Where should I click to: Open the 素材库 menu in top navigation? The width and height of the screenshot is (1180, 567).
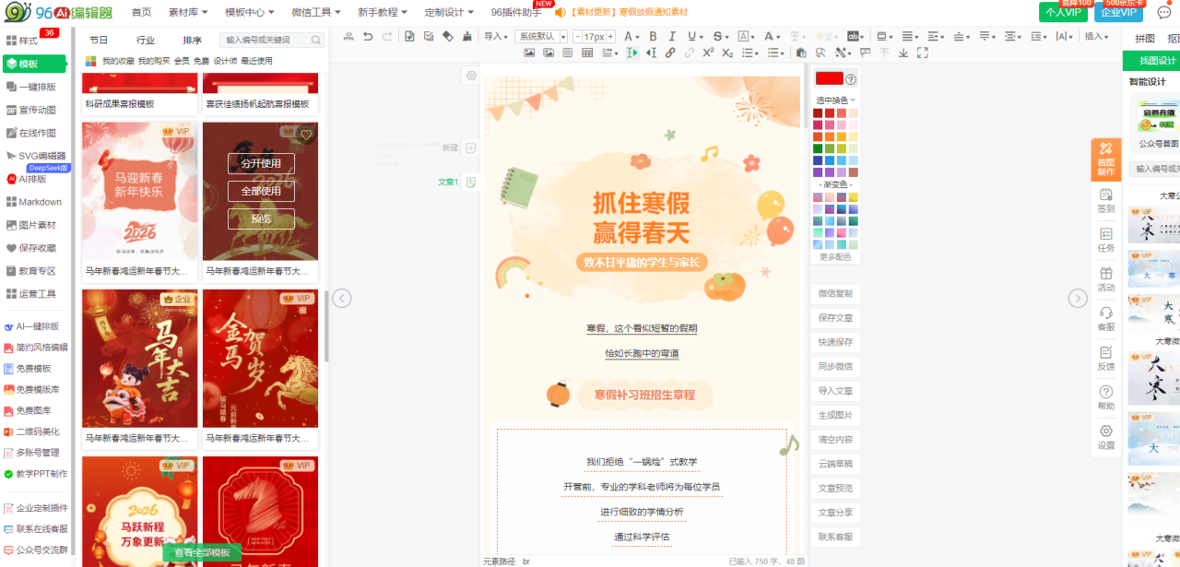click(189, 12)
